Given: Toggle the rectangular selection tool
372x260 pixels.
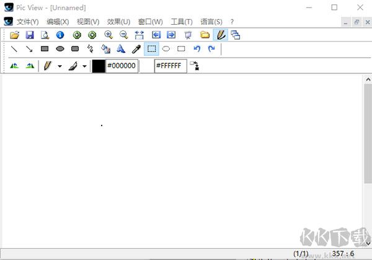Looking at the screenshot, I should coord(151,49).
